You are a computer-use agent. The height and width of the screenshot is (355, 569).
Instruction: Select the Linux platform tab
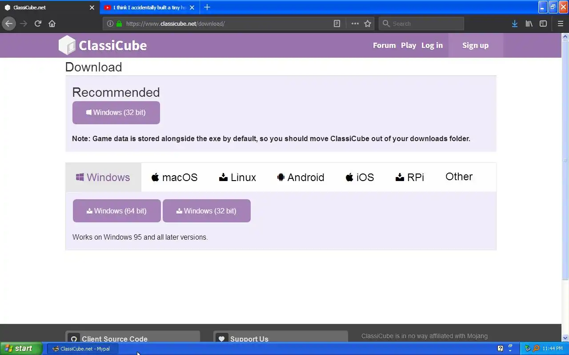(237, 177)
